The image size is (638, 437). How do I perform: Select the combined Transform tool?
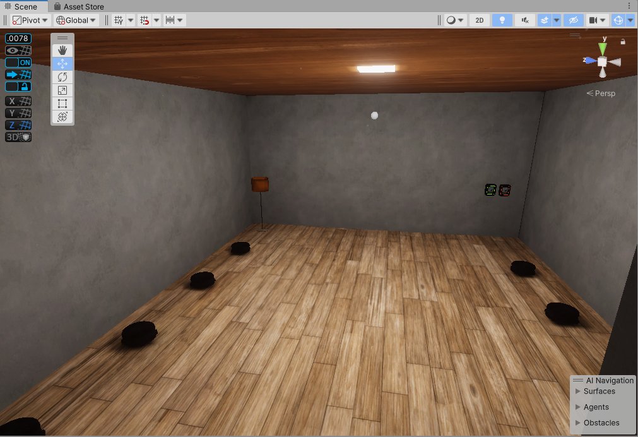[x=62, y=117]
